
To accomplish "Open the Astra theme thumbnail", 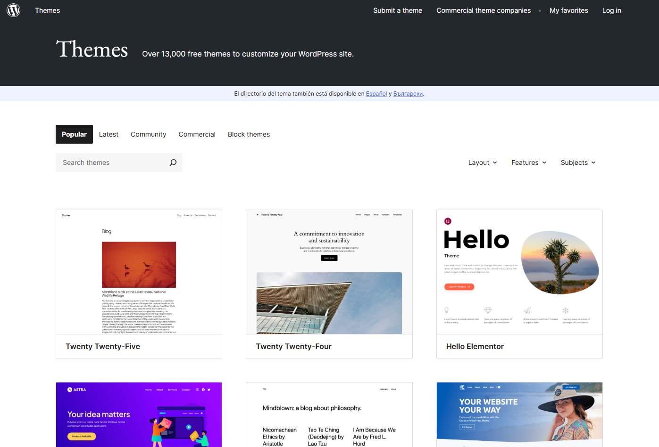I will click(x=139, y=414).
